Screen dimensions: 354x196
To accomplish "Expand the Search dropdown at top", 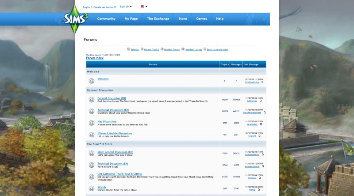I will click(126, 7).
